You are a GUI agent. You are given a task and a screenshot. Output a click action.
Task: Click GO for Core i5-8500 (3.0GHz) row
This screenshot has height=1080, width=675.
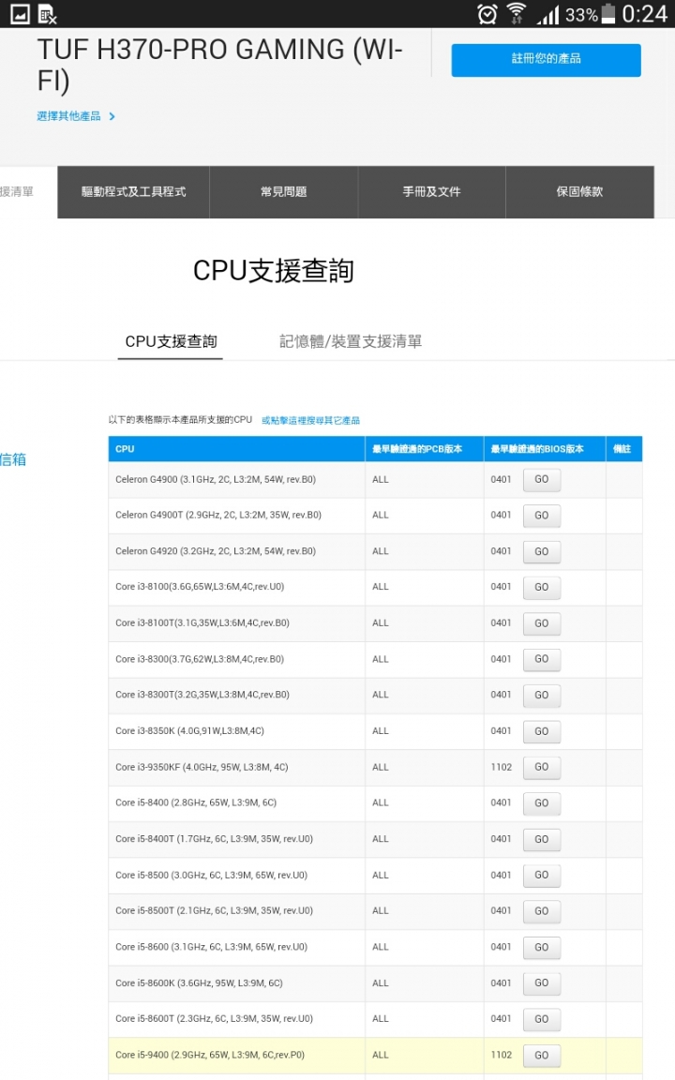tap(542, 876)
